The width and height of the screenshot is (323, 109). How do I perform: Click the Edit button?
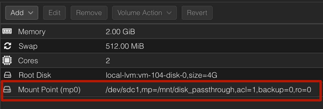(54, 13)
